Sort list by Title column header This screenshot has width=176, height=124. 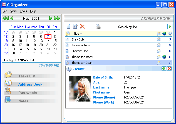76,34
